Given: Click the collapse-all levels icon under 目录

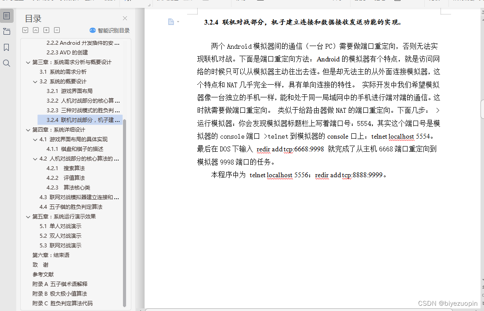Looking at the screenshot, I should coord(36,30).
